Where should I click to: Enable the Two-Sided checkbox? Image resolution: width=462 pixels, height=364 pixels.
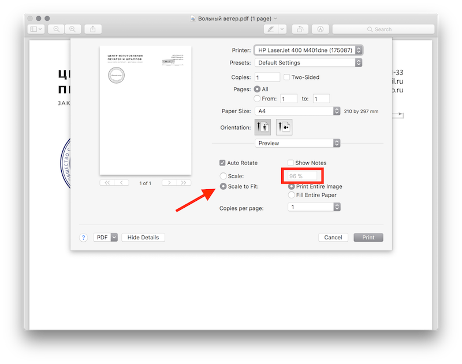[287, 77]
